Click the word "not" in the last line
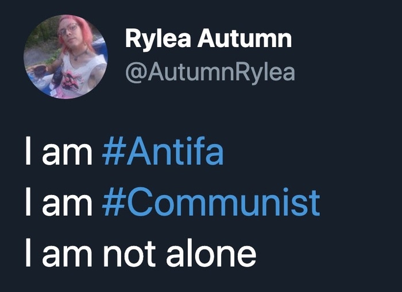 click(129, 254)
